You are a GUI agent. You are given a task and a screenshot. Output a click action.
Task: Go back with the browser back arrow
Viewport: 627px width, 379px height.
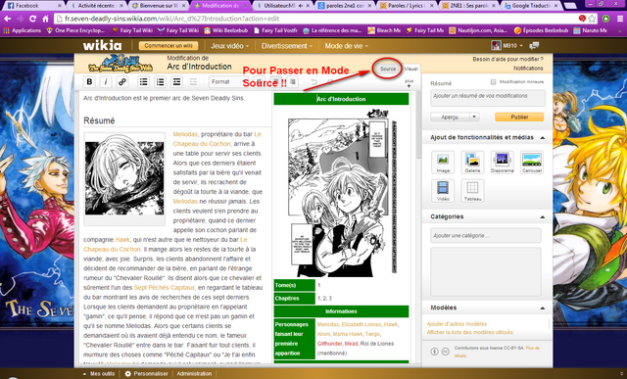(x=8, y=19)
